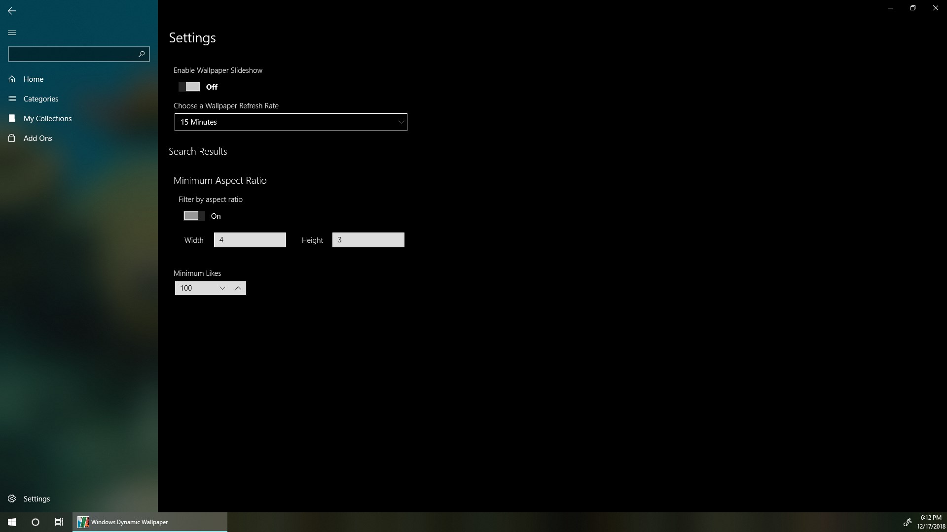Increase Minimum Likes with up chevron
The image size is (947, 532).
[x=238, y=288]
